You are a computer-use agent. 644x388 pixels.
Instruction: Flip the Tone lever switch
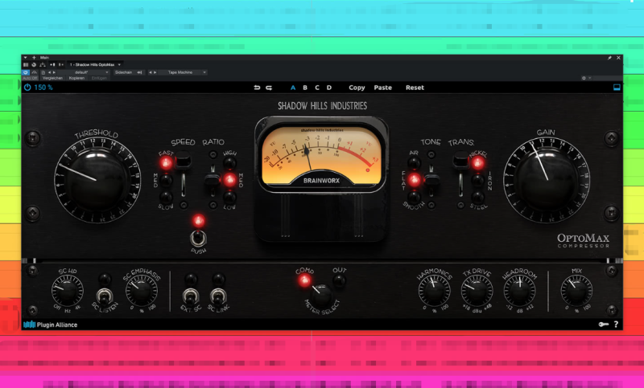click(x=431, y=179)
